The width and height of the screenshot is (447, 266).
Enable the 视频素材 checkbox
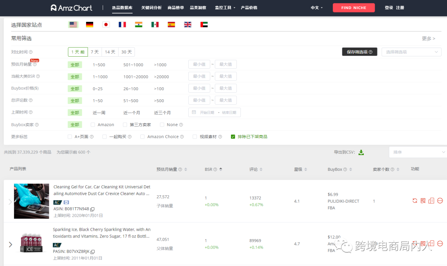pyautogui.click(x=195, y=137)
